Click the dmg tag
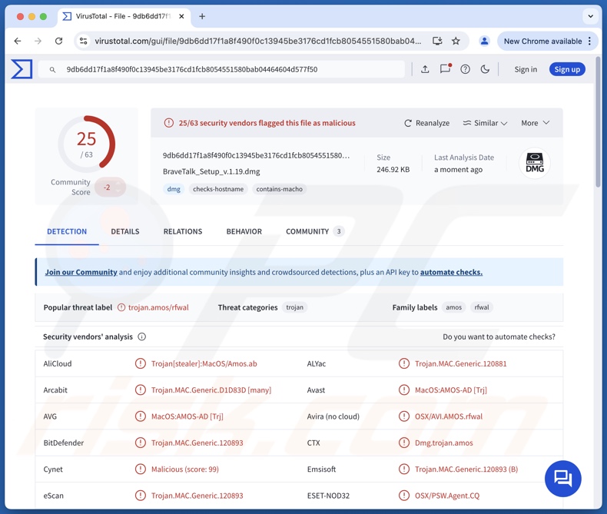The image size is (607, 514). (x=174, y=189)
